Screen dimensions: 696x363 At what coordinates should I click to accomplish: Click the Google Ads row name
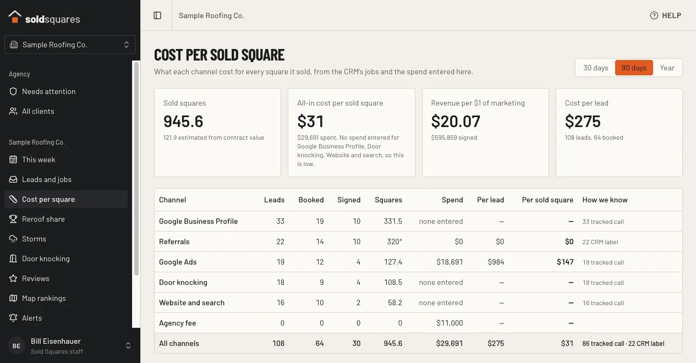pos(178,262)
